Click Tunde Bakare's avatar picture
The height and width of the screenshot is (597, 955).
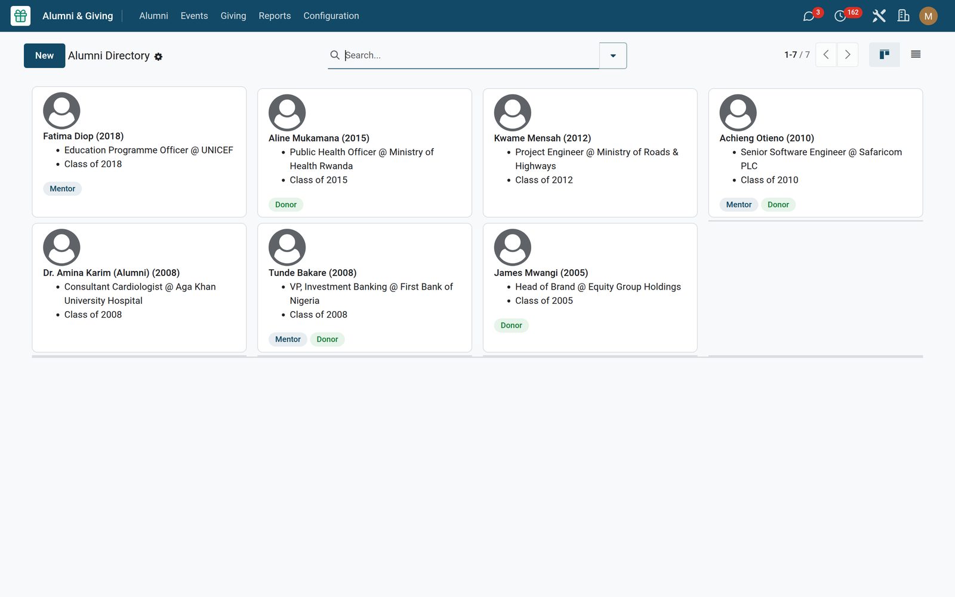point(287,247)
